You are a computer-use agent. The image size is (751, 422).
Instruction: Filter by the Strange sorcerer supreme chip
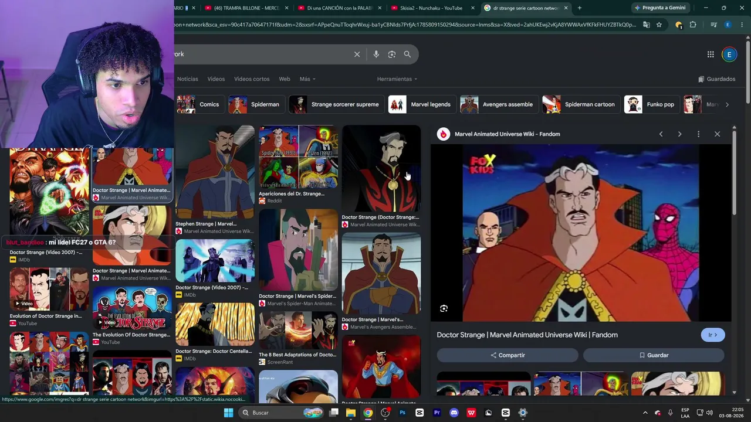pos(337,104)
